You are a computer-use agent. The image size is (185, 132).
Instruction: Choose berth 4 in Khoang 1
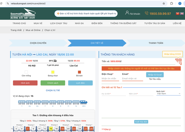[22, 129]
